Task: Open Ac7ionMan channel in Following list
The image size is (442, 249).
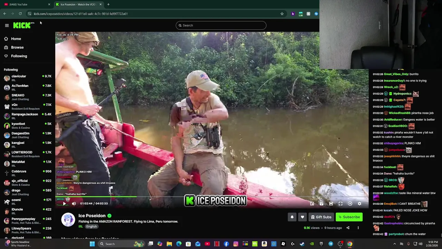Action: click(x=28, y=87)
